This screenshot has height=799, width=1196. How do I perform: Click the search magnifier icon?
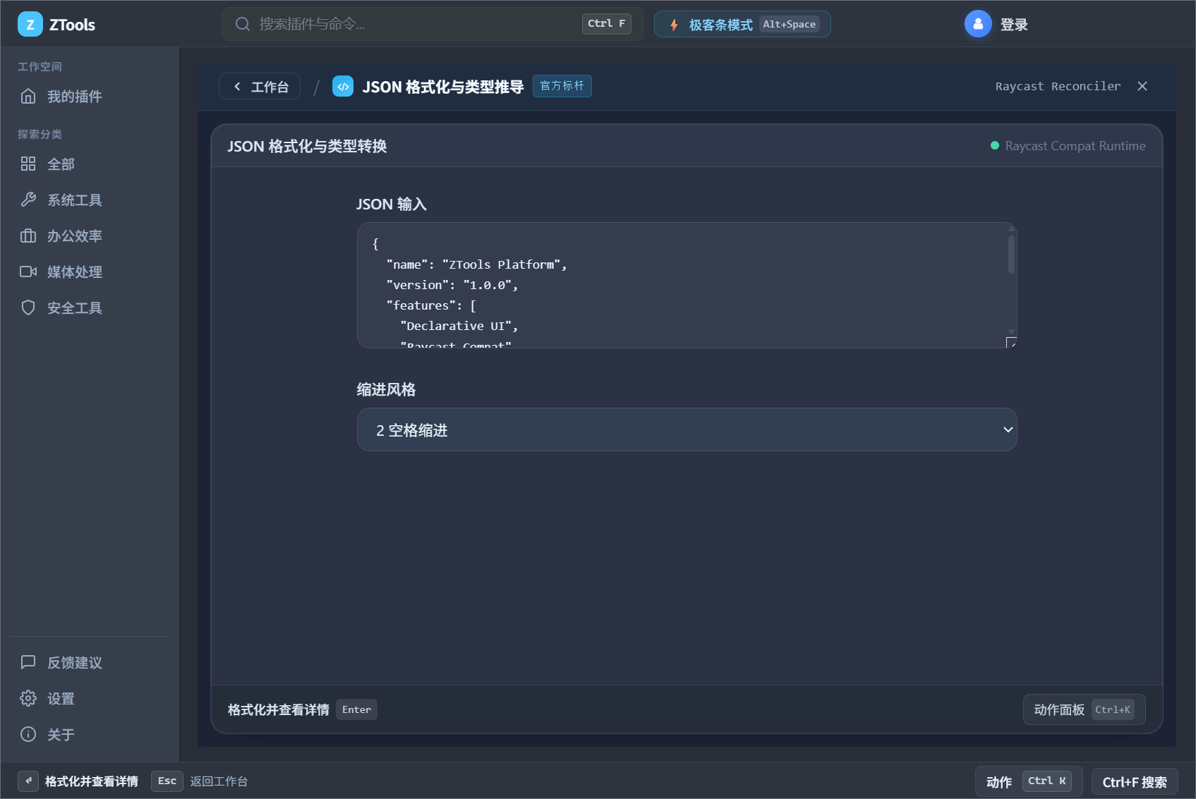click(x=243, y=24)
